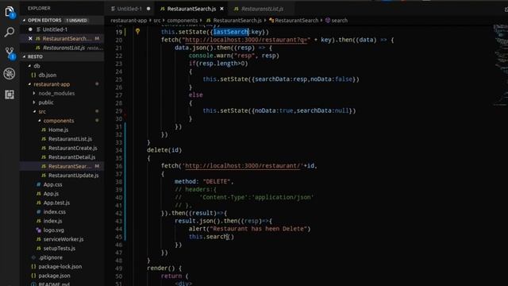Click method: "DELETE" on line 38

click(x=204, y=181)
